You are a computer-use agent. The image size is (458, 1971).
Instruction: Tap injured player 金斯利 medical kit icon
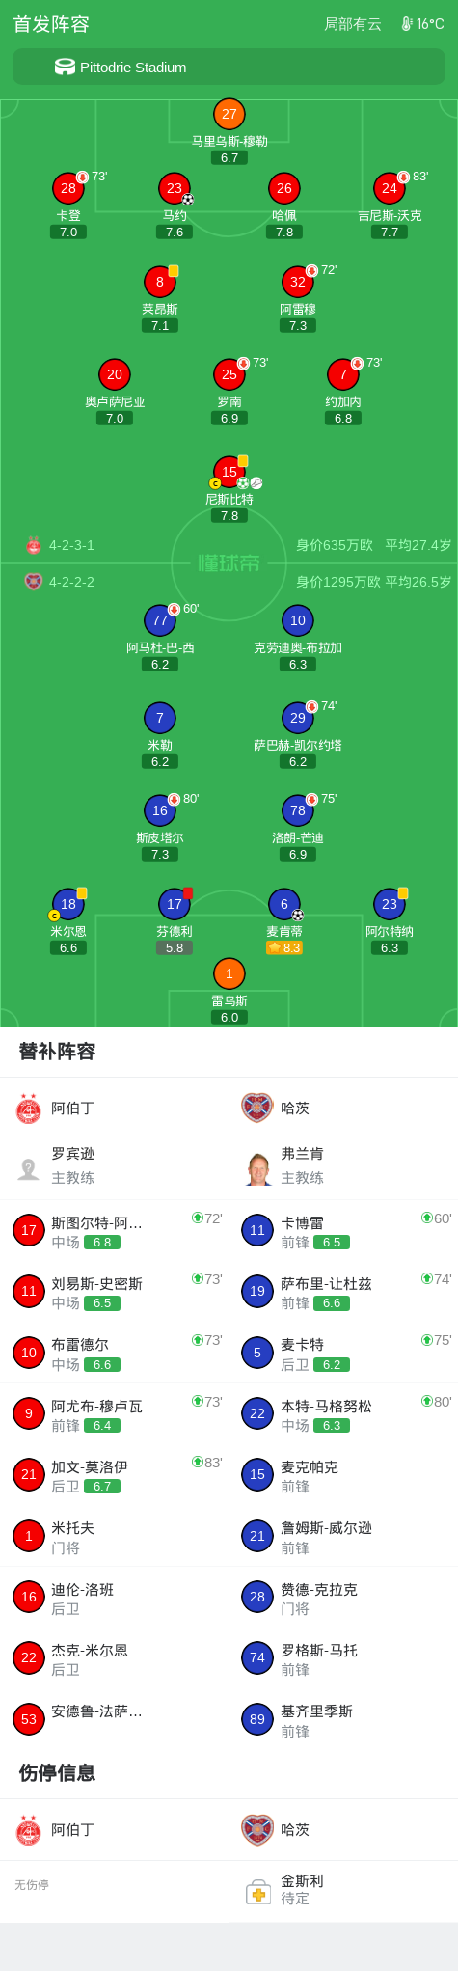tap(258, 1890)
